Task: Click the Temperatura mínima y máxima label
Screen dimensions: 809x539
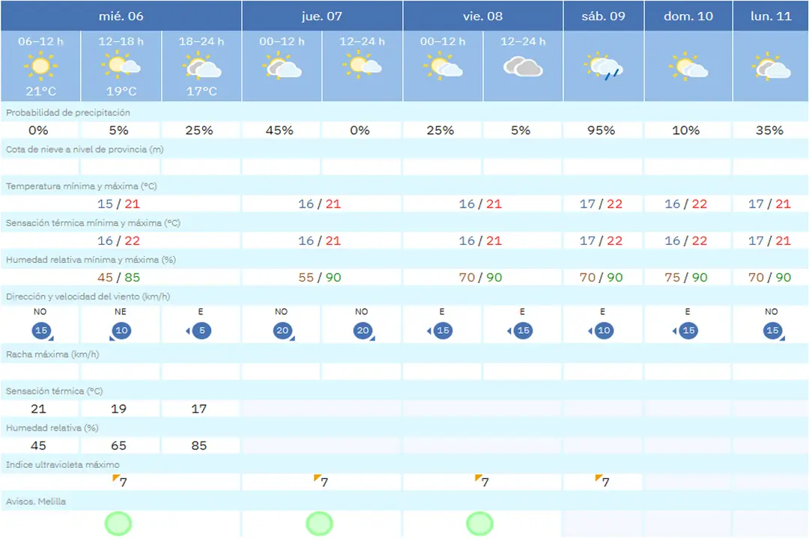Action: (82, 186)
